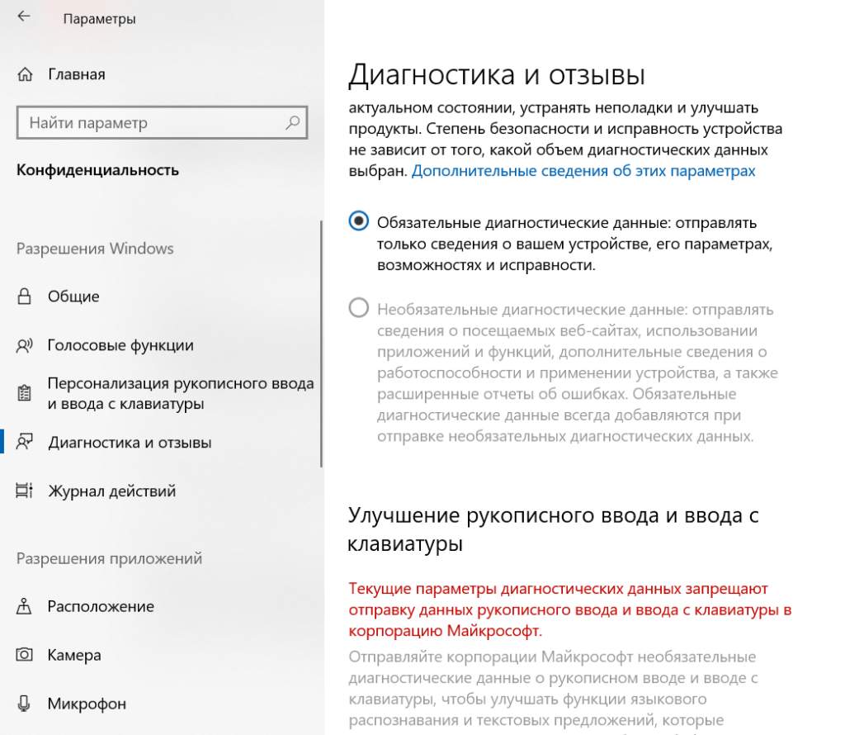This screenshot has height=735, width=845.
Task: Click the feedback icon for Диагностика и отзывы
Action: click(x=24, y=442)
